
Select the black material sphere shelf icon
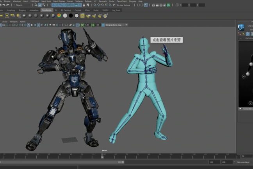coord(71,16)
